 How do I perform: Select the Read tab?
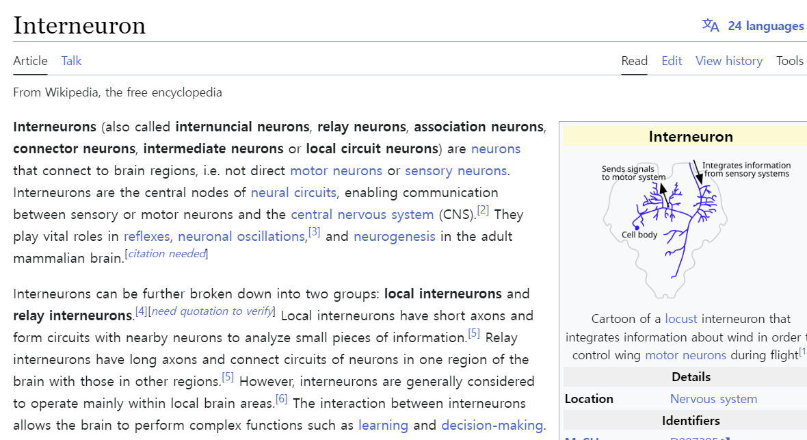pyautogui.click(x=634, y=61)
